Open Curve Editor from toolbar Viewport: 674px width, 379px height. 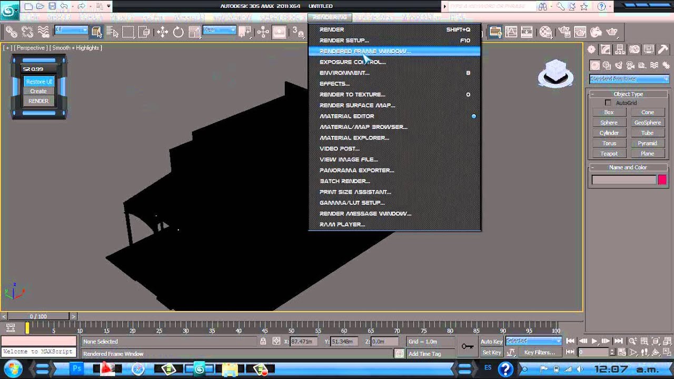click(x=511, y=32)
